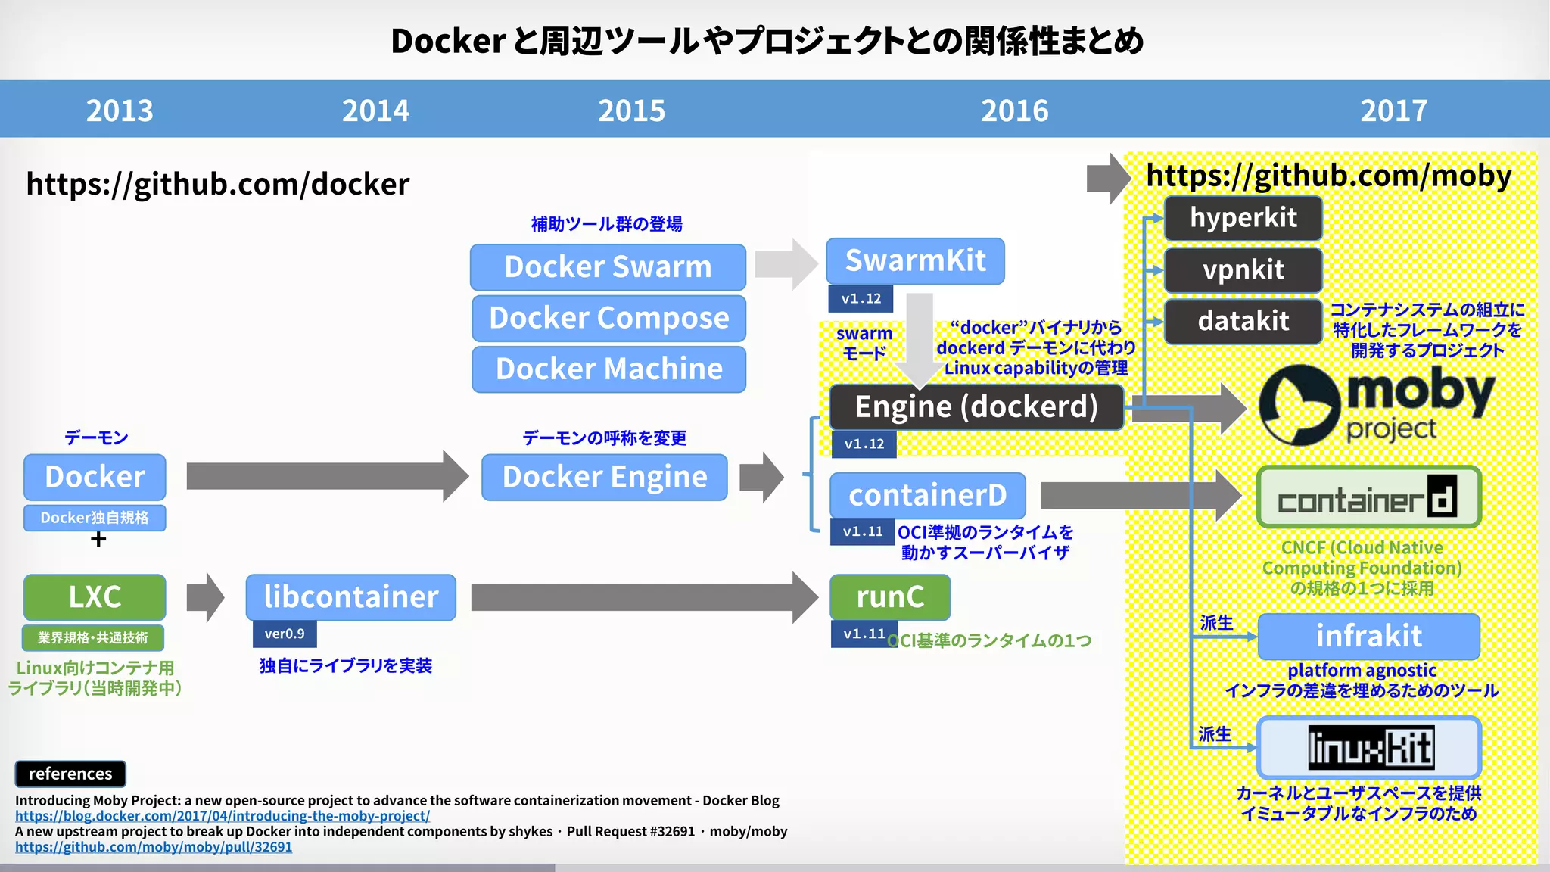The image size is (1550, 872).
Task: Click the 2016 year on timeline header
Action: pyautogui.click(x=1014, y=111)
